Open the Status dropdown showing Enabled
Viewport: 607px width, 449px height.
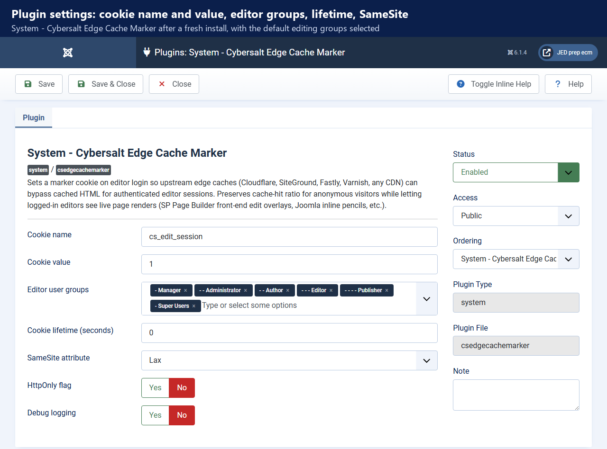(x=516, y=172)
